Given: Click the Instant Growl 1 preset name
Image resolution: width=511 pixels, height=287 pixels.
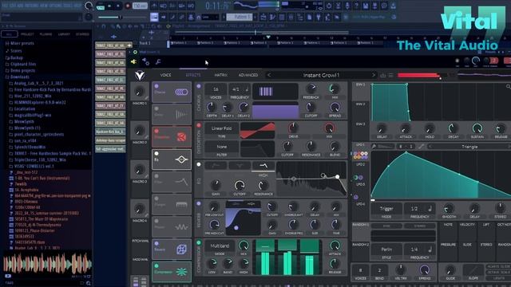Looking at the screenshot, I should (321, 75).
